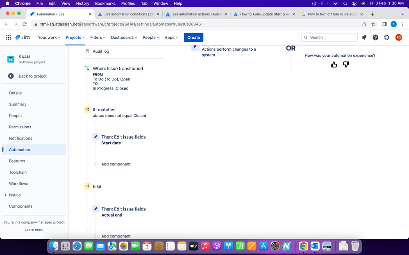The width and height of the screenshot is (409, 255).
Task: Open notifications via the bell icon
Action: tap(364, 37)
